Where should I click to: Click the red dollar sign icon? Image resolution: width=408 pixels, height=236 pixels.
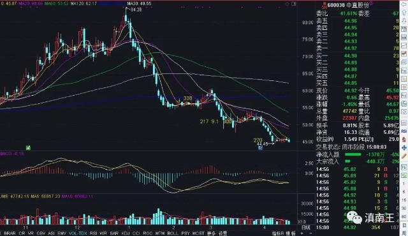404,140
